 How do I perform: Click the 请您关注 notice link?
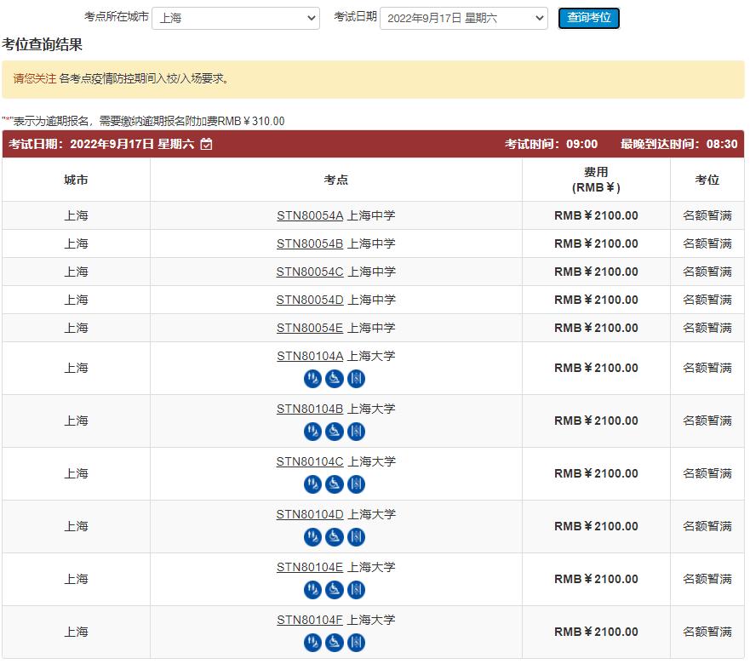pos(35,79)
